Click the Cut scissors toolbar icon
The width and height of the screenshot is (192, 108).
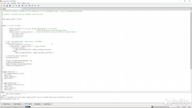[14, 6]
